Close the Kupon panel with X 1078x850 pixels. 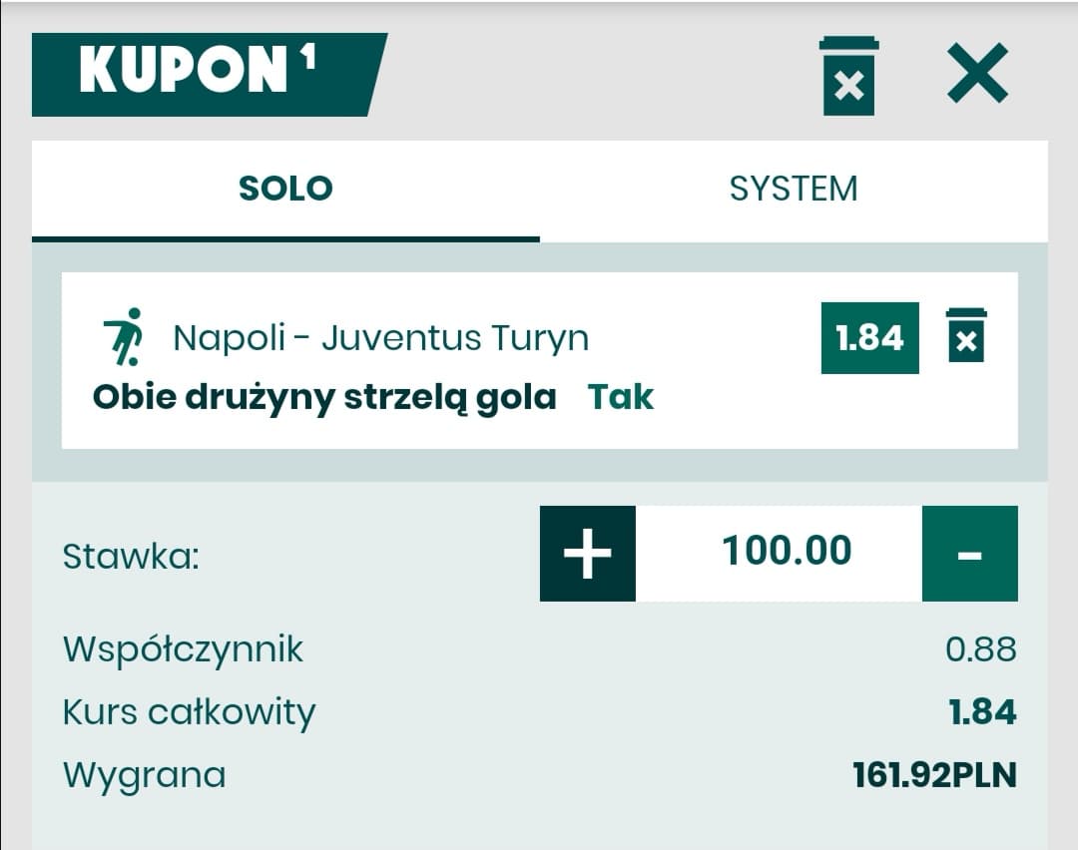click(977, 76)
